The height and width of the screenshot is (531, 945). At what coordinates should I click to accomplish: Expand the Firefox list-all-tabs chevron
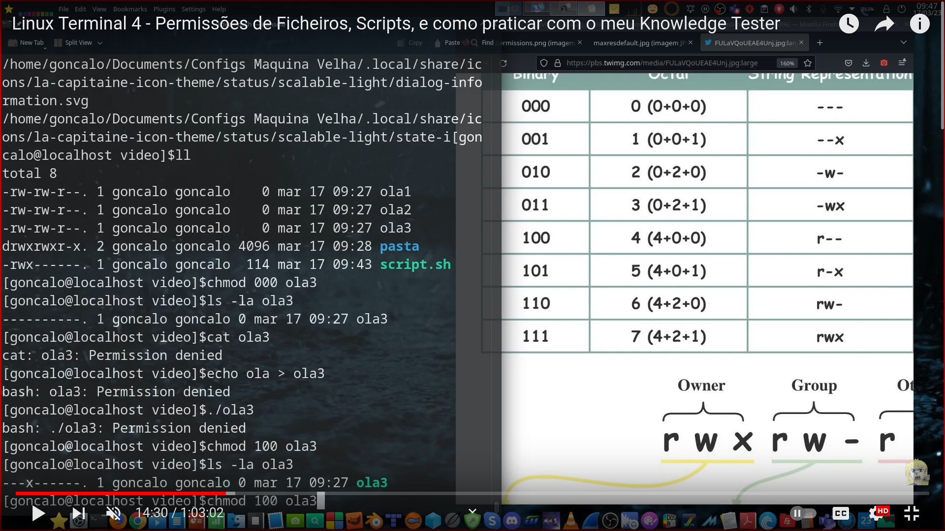tap(904, 43)
